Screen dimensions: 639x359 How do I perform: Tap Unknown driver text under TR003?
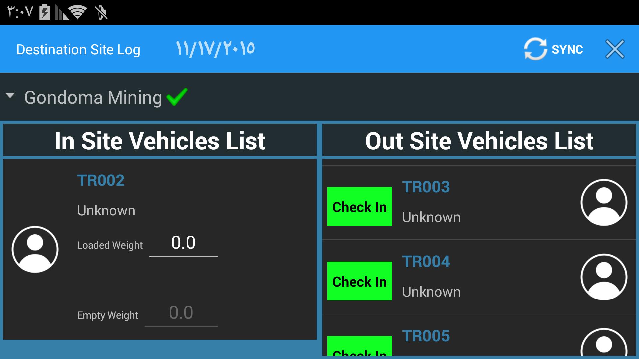point(431,217)
